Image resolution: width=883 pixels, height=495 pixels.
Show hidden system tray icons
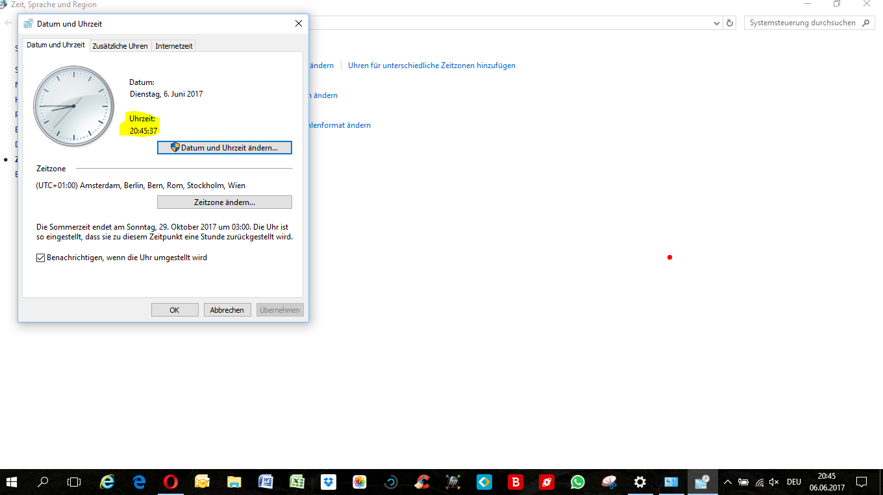pos(727,482)
